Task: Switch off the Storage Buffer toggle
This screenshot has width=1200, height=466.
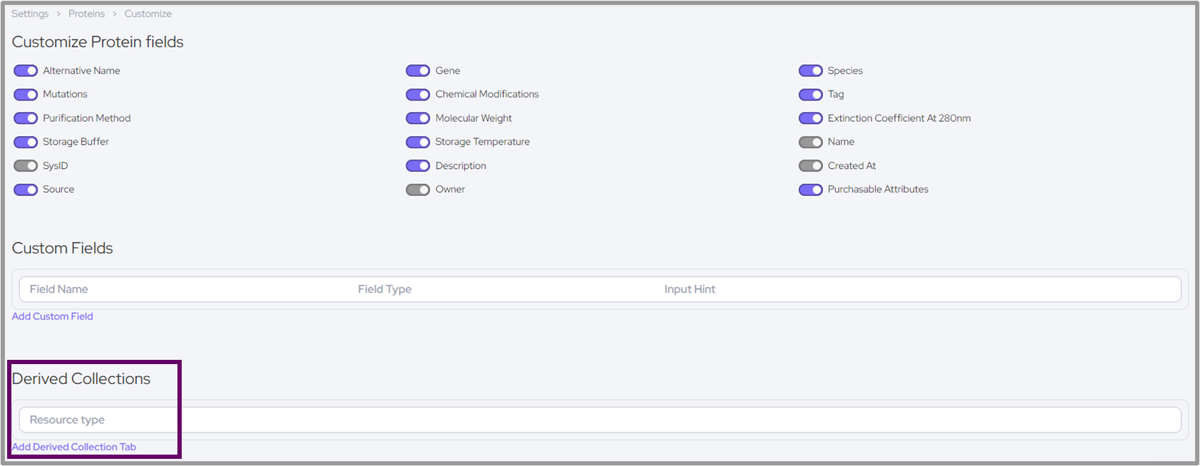Action: click(x=26, y=142)
